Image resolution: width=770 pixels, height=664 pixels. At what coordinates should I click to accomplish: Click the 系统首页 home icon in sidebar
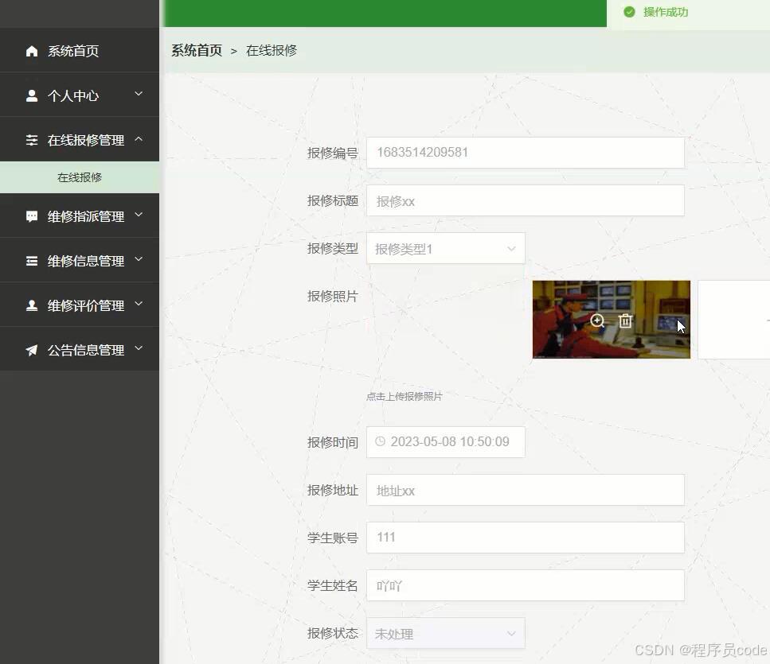pos(30,50)
